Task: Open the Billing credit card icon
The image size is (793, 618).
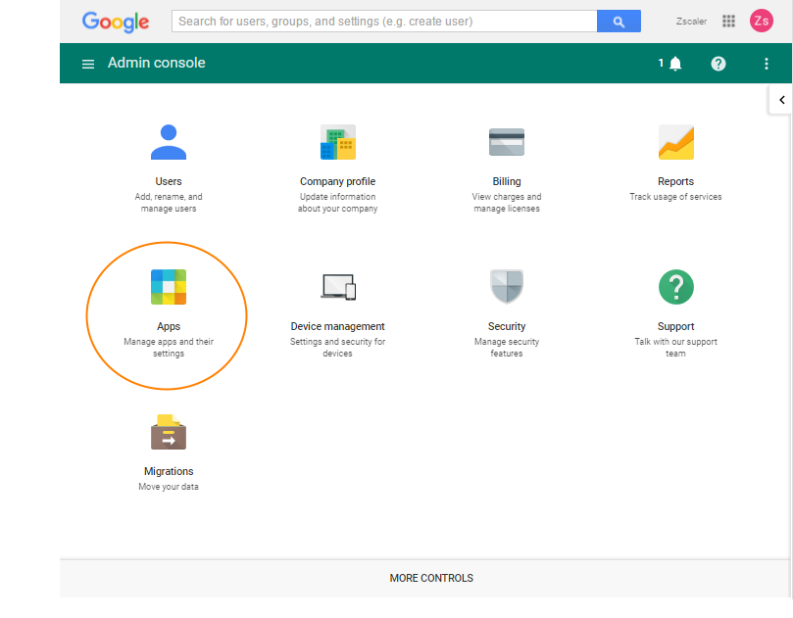Action: [507, 143]
